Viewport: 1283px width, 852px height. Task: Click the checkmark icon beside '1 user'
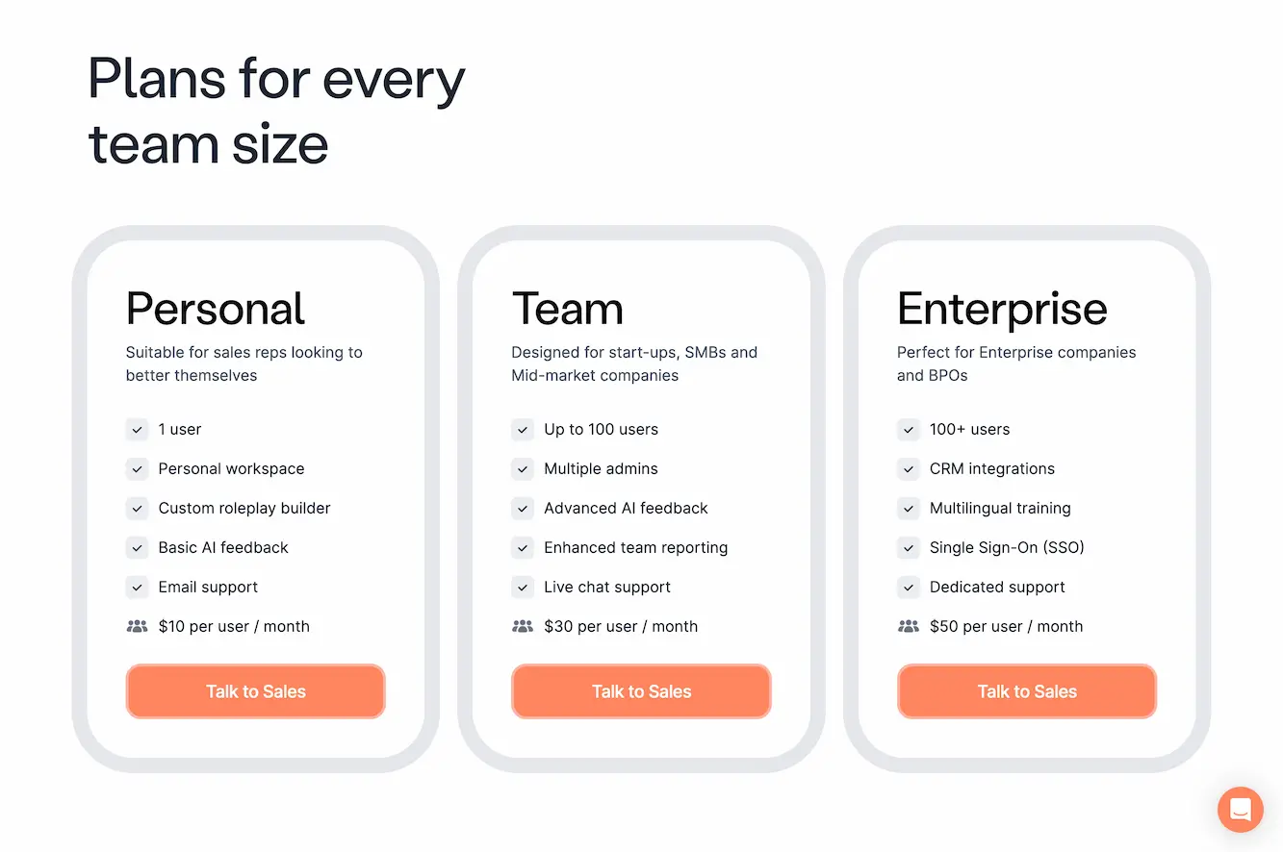tap(137, 430)
